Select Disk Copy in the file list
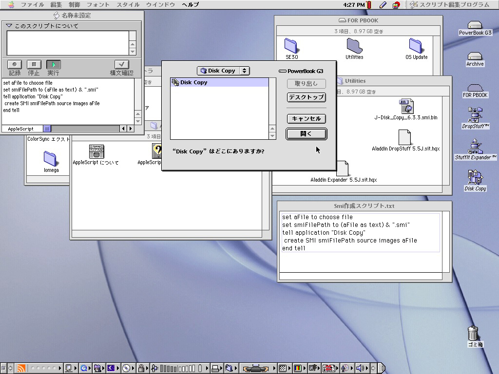Screen dimensions: 499x374 coord(220,82)
